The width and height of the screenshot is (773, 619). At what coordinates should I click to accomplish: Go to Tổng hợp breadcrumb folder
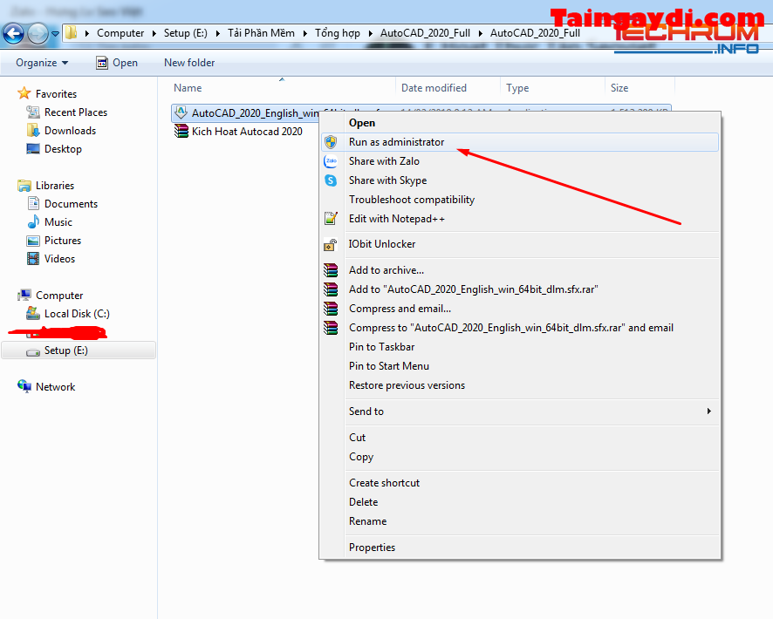click(337, 33)
